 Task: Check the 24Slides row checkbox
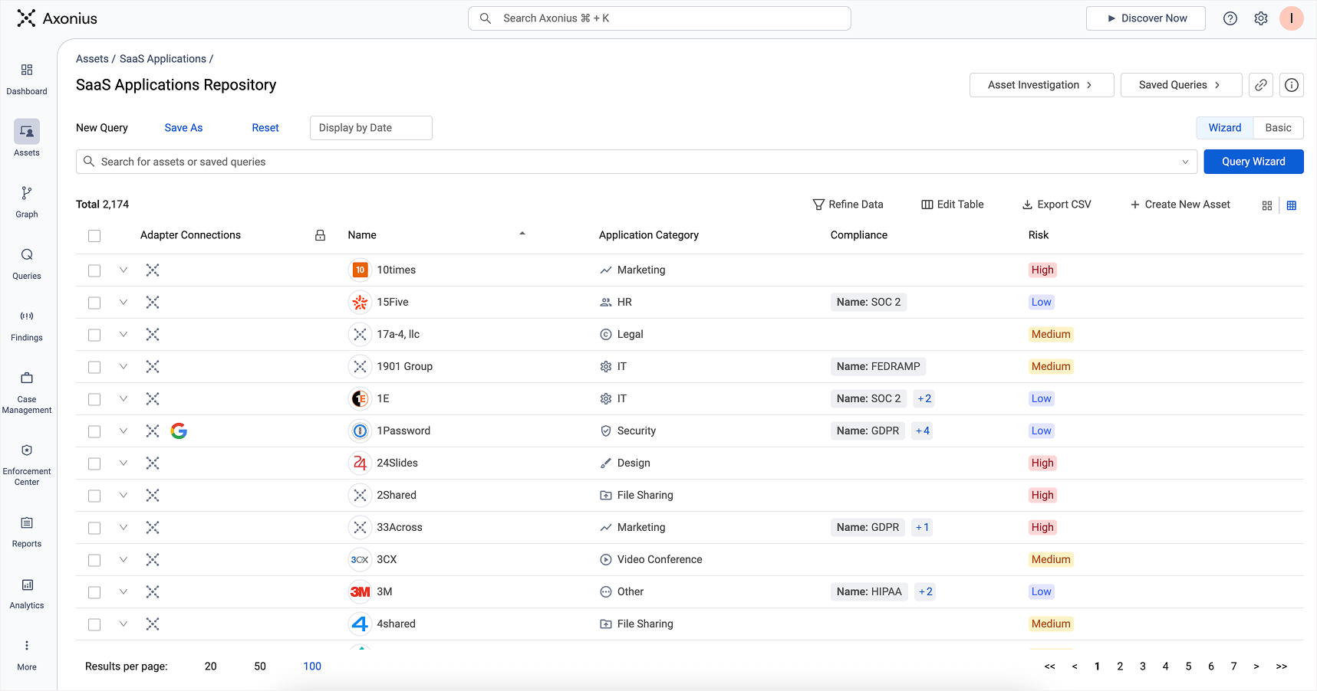coord(94,463)
